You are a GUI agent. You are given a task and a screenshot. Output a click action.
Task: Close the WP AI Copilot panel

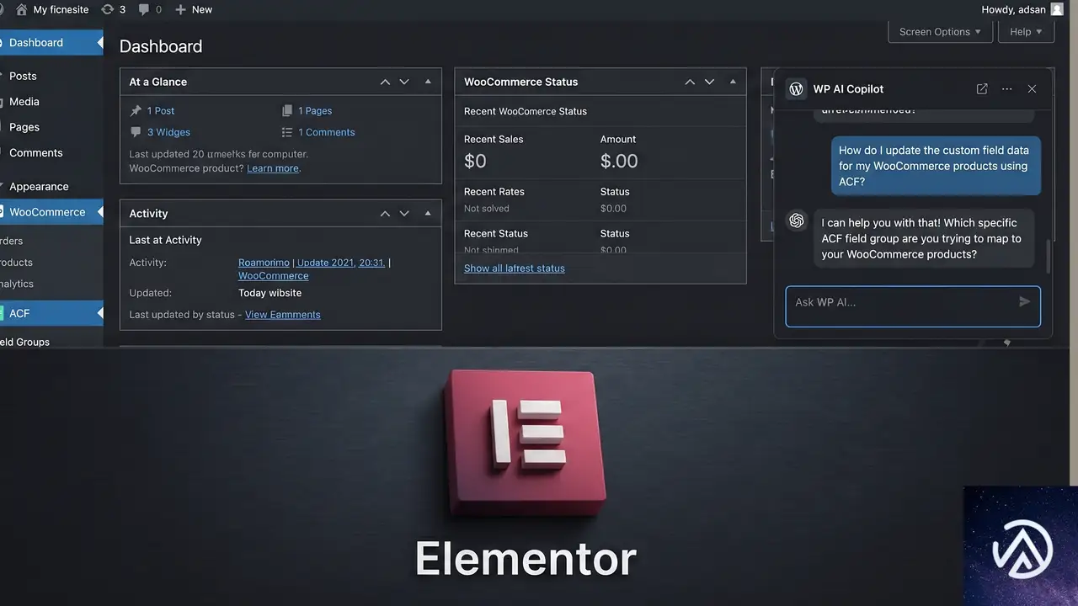[1032, 88]
